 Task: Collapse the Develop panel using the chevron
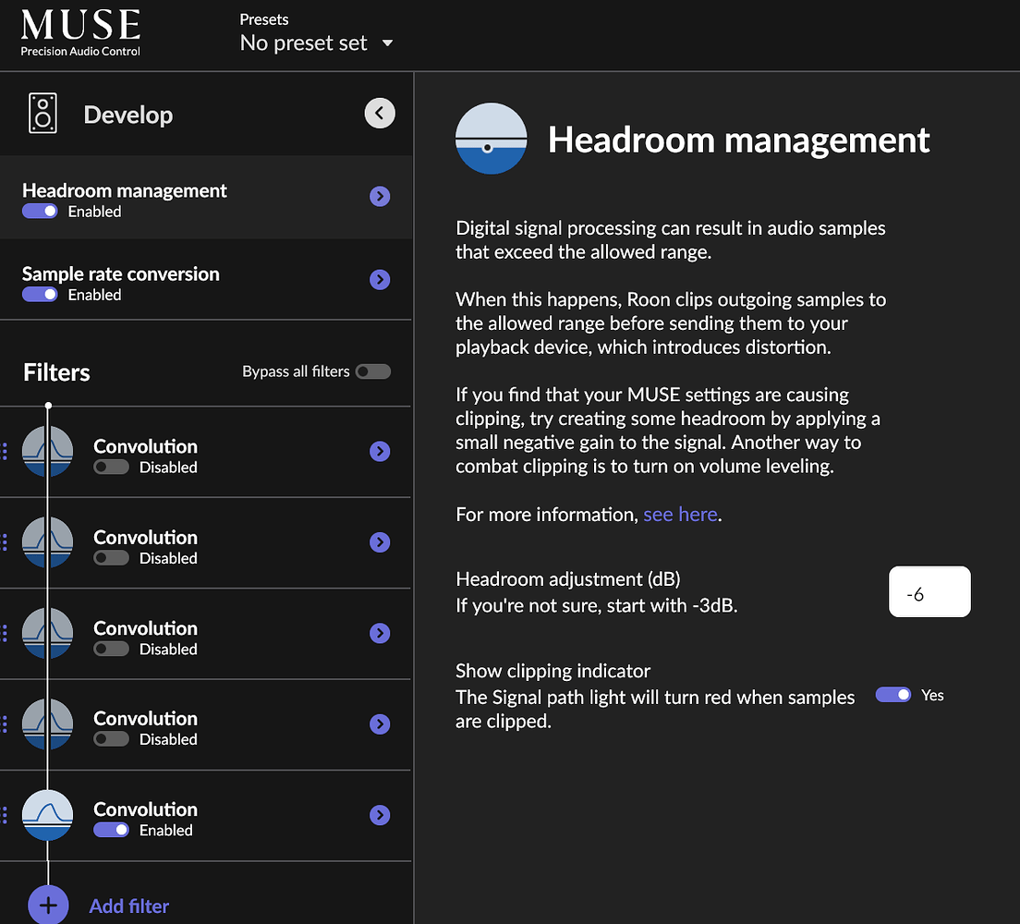pyautogui.click(x=380, y=113)
